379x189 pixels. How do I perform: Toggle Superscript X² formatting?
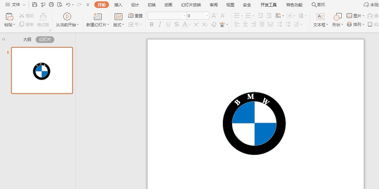pos(196,24)
